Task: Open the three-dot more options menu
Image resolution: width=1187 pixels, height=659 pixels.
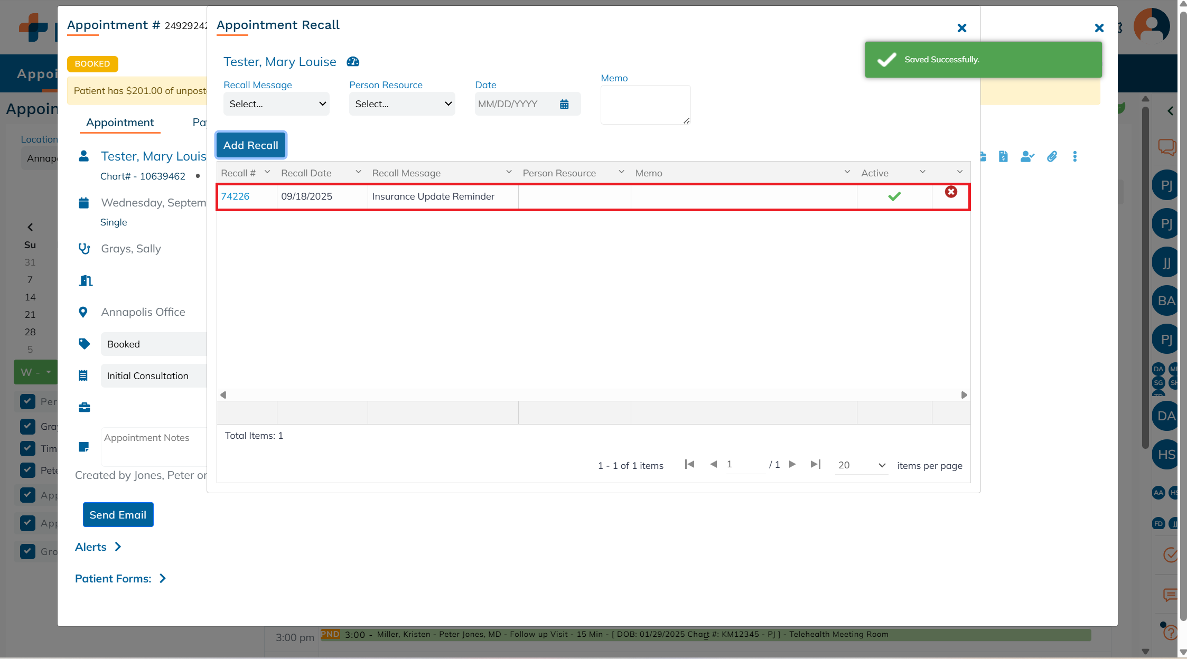Action: click(x=1074, y=156)
